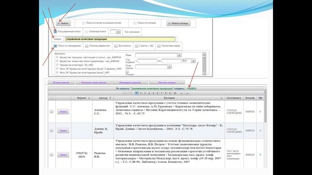
Task: Check the Аменова С.С. result row checkbox
Action: pyautogui.click(x=52, y=111)
